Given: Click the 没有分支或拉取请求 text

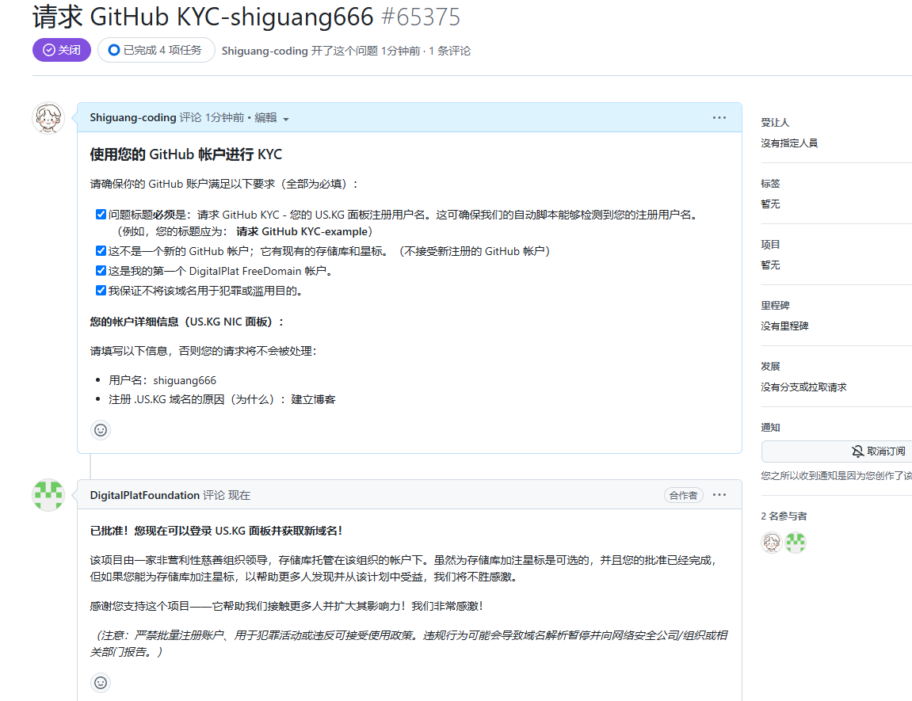Looking at the screenshot, I should tap(803, 387).
